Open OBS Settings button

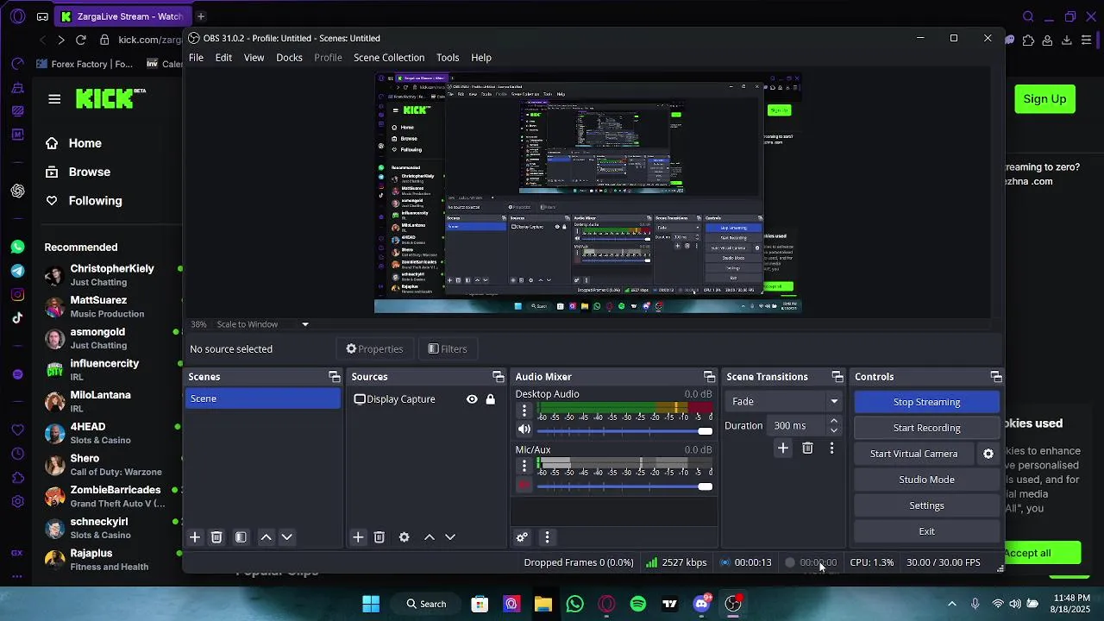(926, 505)
